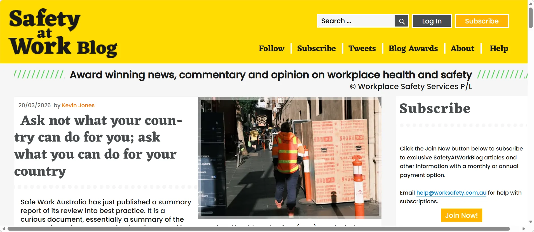The image size is (534, 232).
Task: Click the scroll up arrow on vertical scrollbar
Action: pyautogui.click(x=531, y=4)
